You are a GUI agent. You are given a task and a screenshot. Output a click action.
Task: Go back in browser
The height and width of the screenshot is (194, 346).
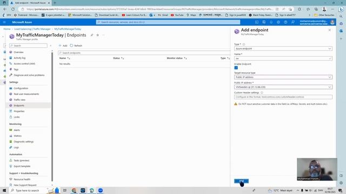tap(5, 9)
